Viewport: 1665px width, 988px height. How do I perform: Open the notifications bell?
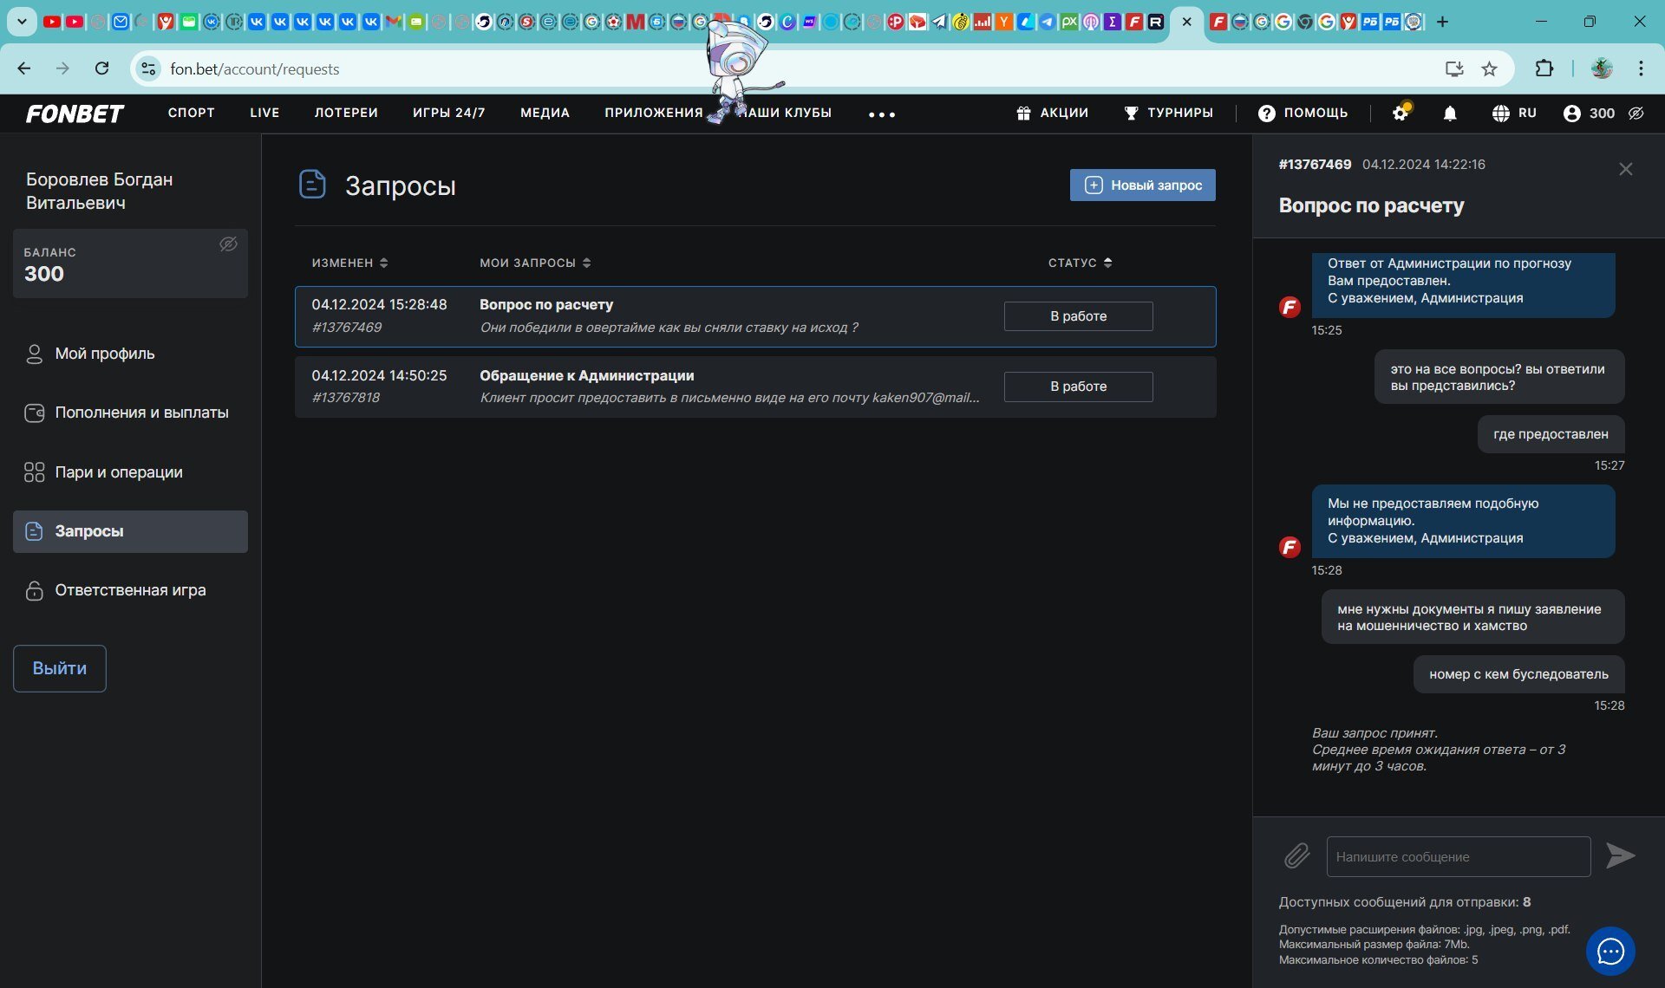pos(1450,114)
